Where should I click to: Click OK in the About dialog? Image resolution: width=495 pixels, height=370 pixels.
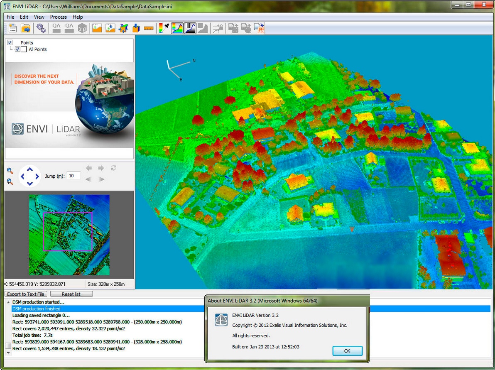pyautogui.click(x=347, y=351)
